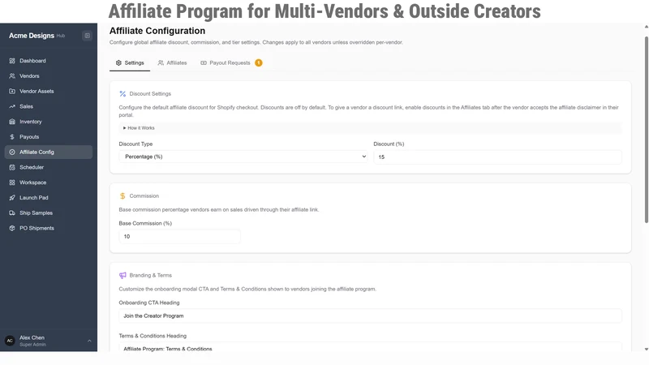Screen dimensions: 649x365
Task: Open PO Shipments from sidebar
Action: 49,229
